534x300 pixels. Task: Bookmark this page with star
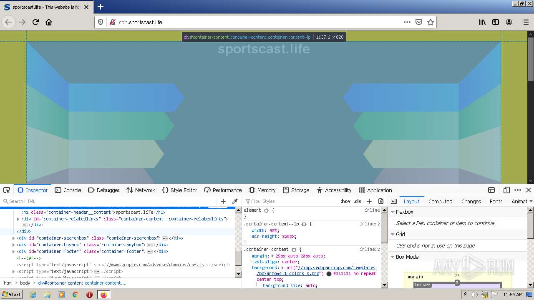click(431, 22)
